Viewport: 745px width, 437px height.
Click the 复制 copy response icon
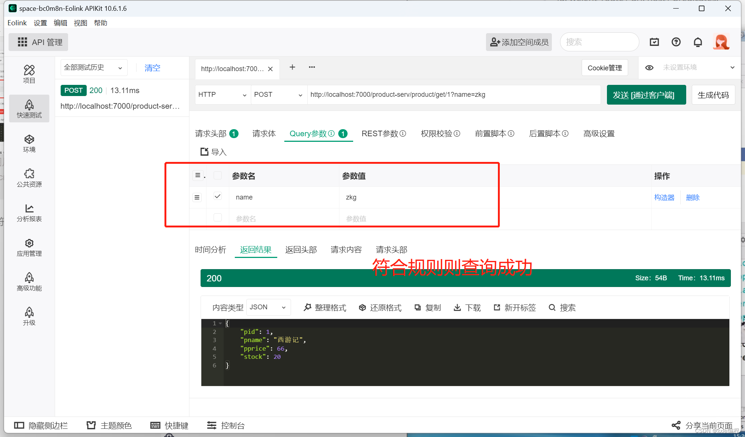tap(428, 307)
